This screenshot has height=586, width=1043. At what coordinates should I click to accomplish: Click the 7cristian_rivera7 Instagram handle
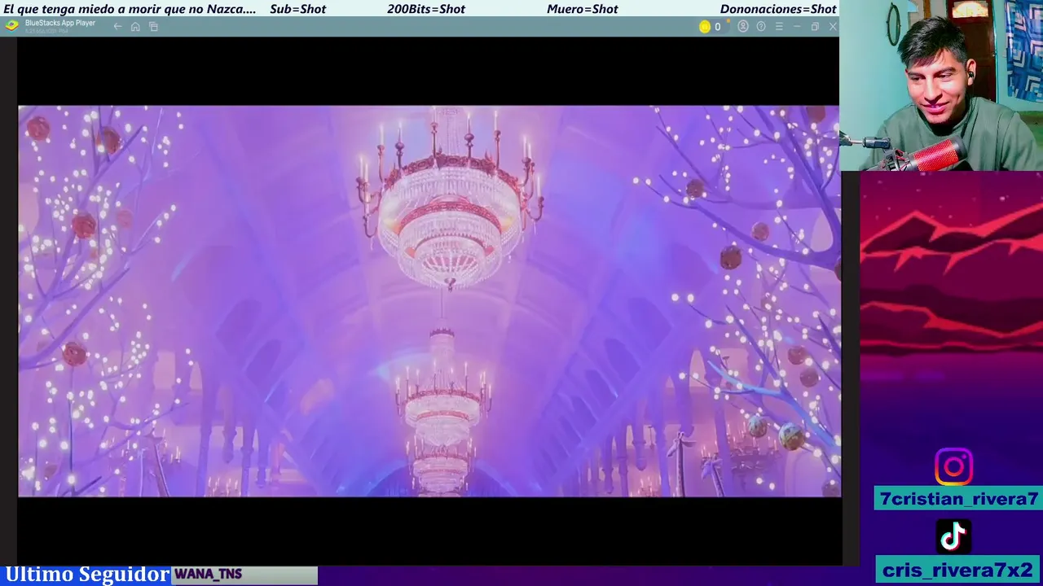958,499
